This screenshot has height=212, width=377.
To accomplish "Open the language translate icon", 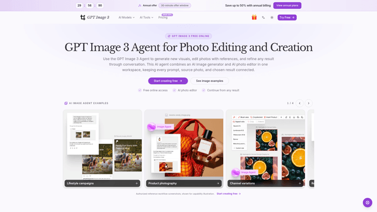I will (263, 17).
